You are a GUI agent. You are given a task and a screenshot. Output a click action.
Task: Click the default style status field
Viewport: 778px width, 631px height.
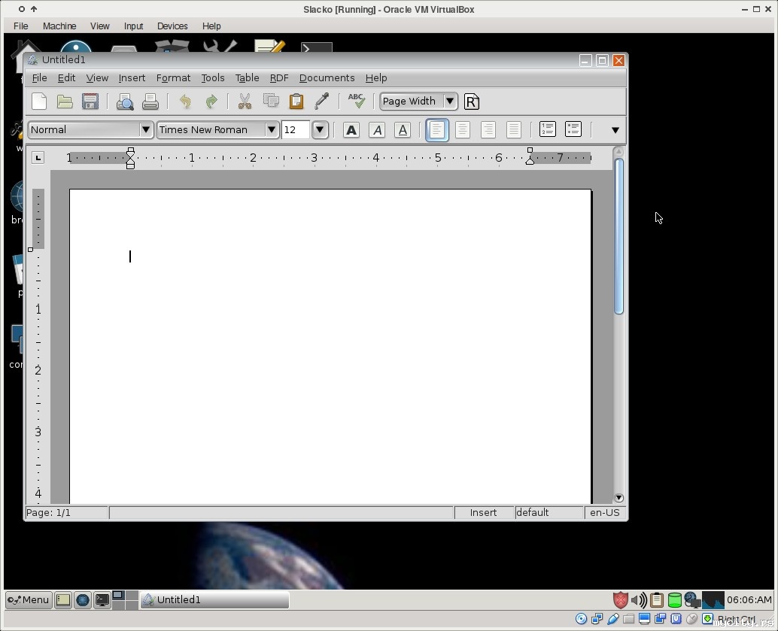click(549, 512)
